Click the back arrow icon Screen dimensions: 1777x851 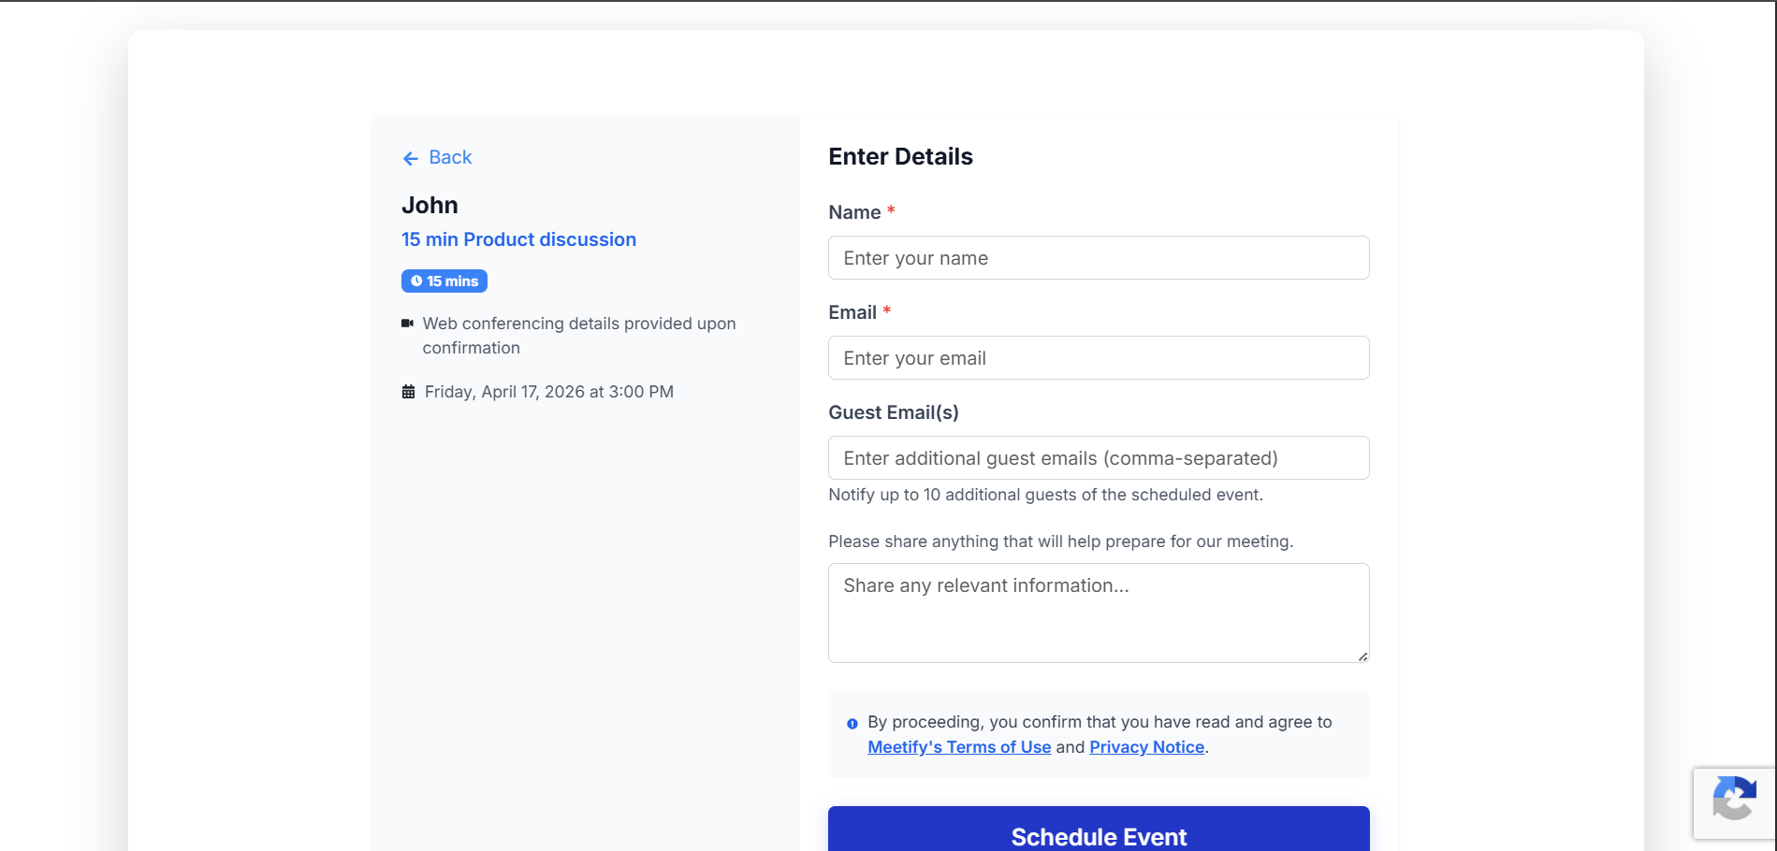409,158
